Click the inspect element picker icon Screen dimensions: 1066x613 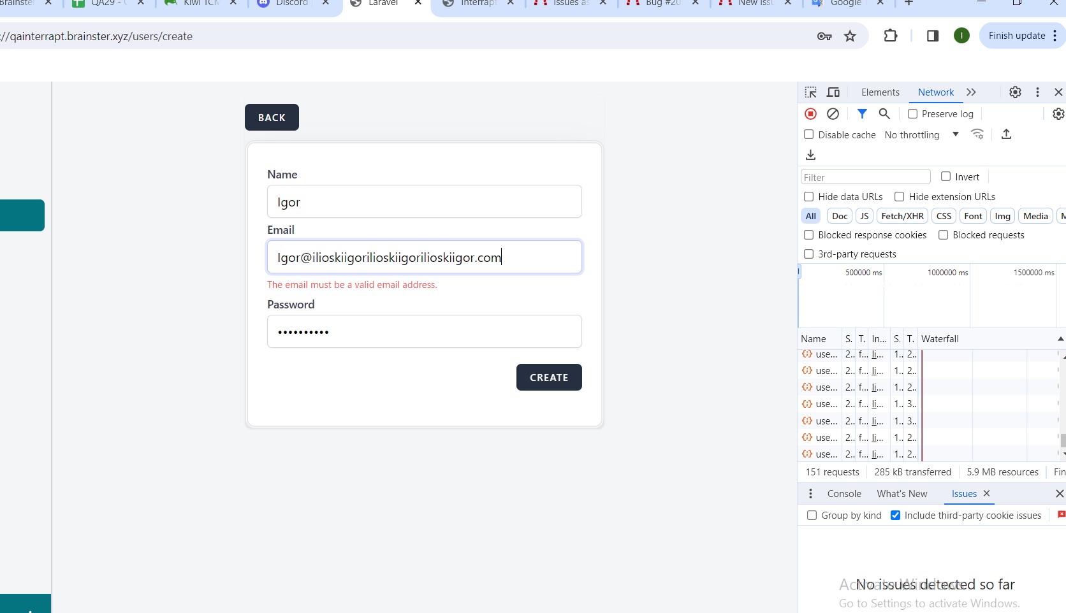(810, 92)
